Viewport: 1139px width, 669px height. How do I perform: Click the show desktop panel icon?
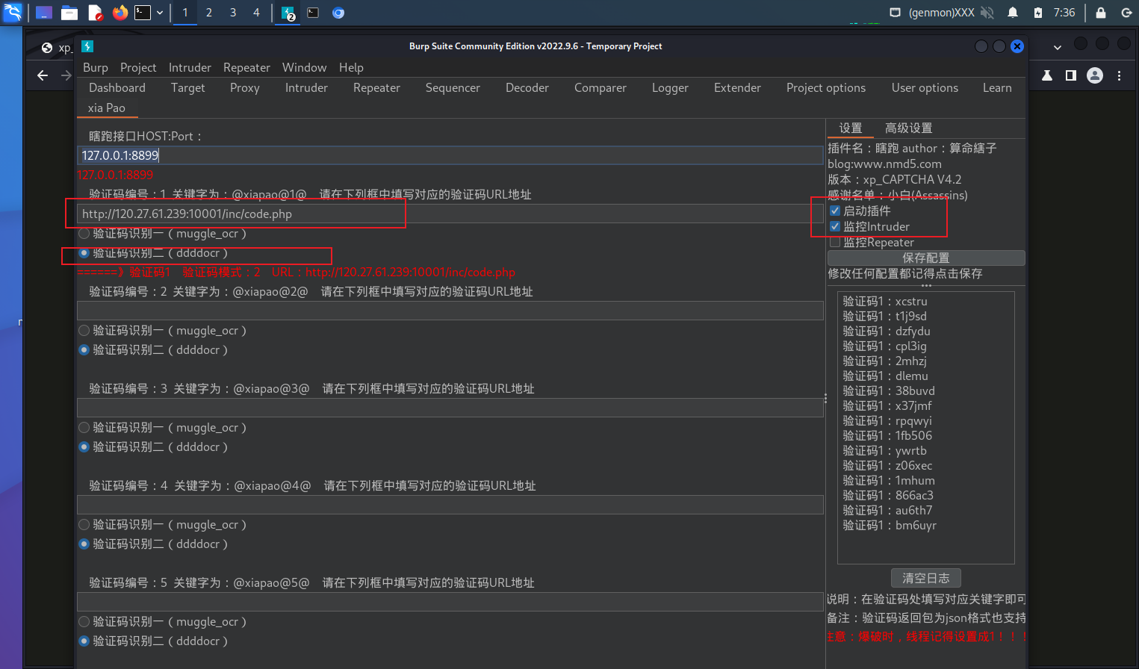tap(44, 13)
